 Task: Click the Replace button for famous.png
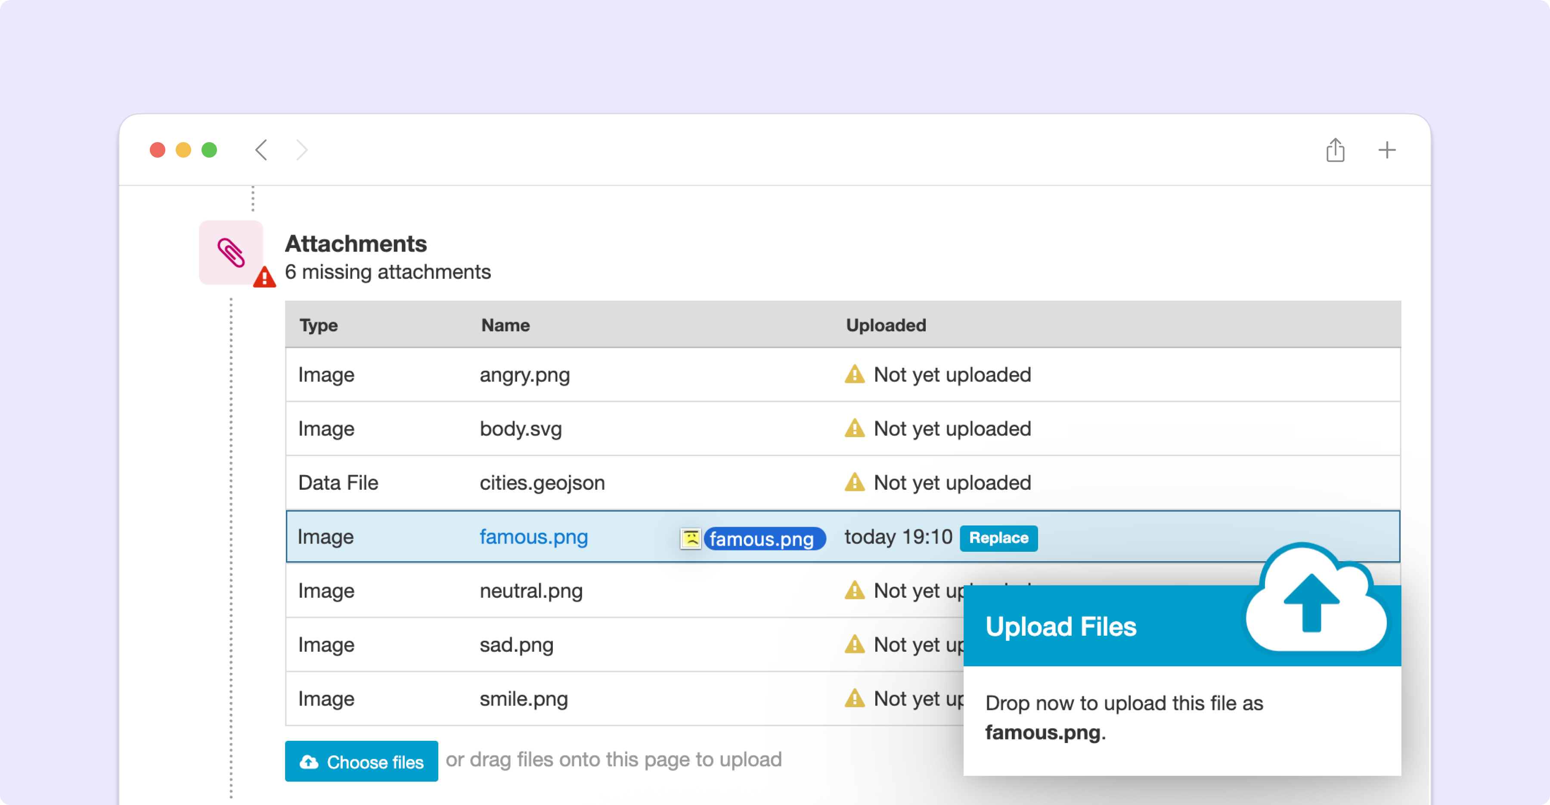tap(998, 538)
